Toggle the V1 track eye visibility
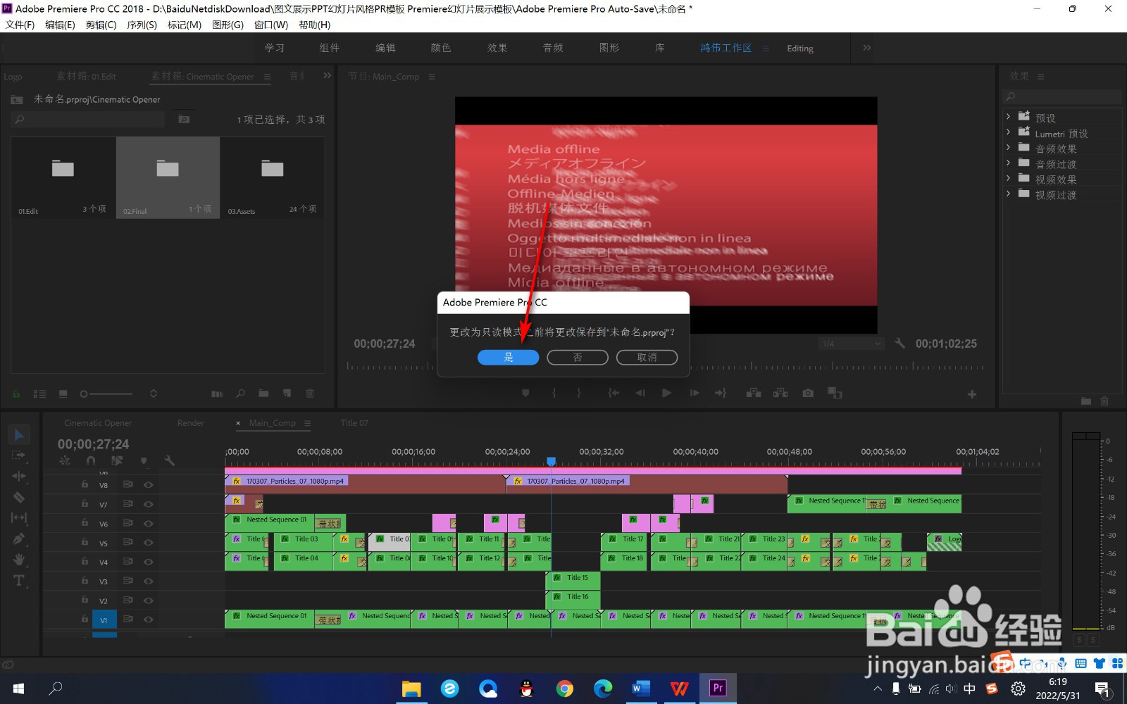This screenshot has width=1127, height=704. pyautogui.click(x=149, y=620)
